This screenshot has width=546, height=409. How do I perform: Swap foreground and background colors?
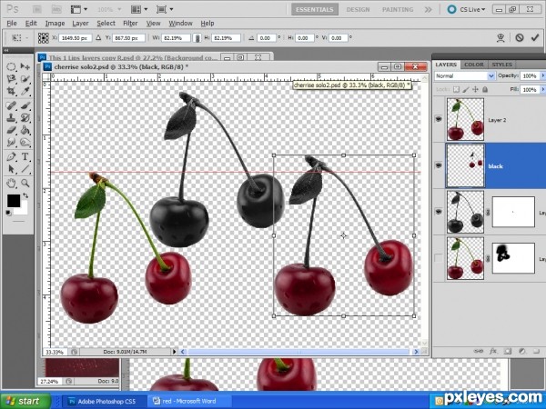click(x=25, y=195)
